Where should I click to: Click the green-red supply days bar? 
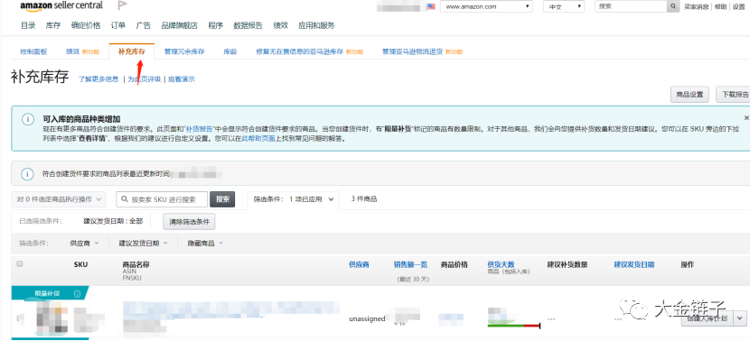tap(514, 326)
